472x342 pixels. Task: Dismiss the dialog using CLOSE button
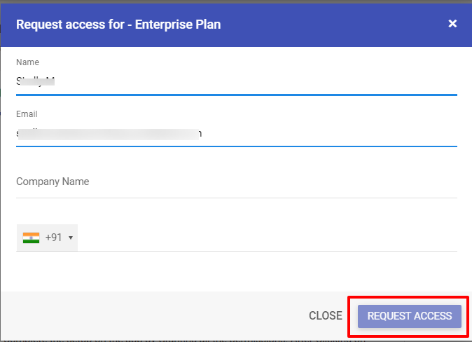tap(326, 316)
